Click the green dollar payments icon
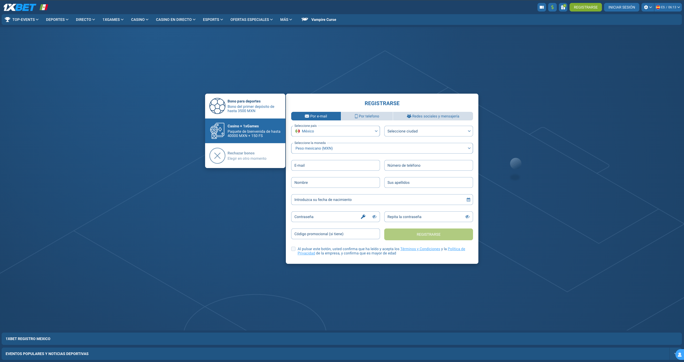The image size is (684, 362). (552, 7)
